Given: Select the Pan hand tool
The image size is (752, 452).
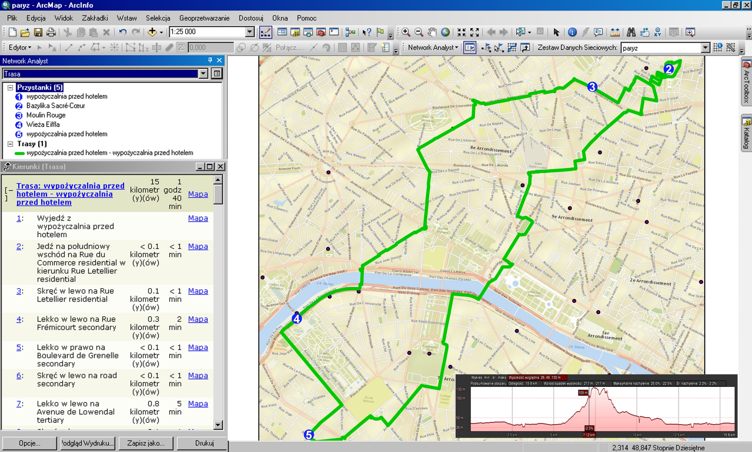Looking at the screenshot, I should coord(432,32).
